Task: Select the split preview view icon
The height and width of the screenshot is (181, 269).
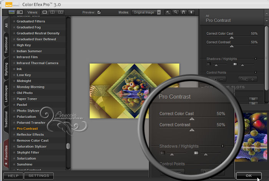Action: (53, 12)
